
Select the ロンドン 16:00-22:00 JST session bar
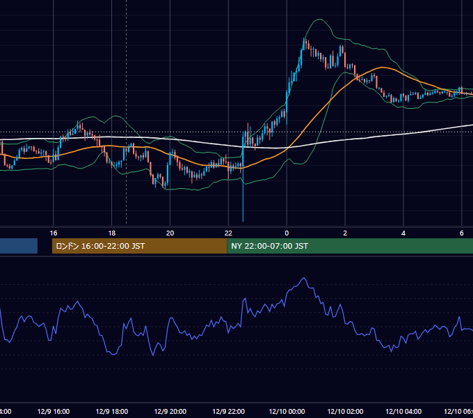[x=139, y=246]
